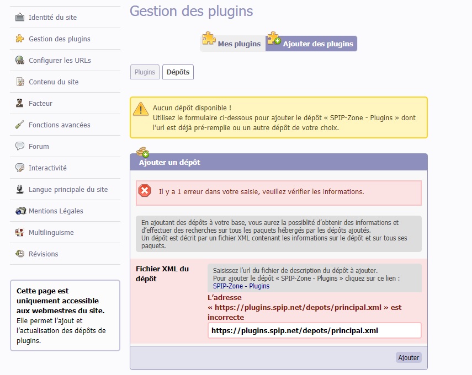Select the Dépôts sub-tab
The height and width of the screenshot is (375, 472).
click(x=178, y=72)
